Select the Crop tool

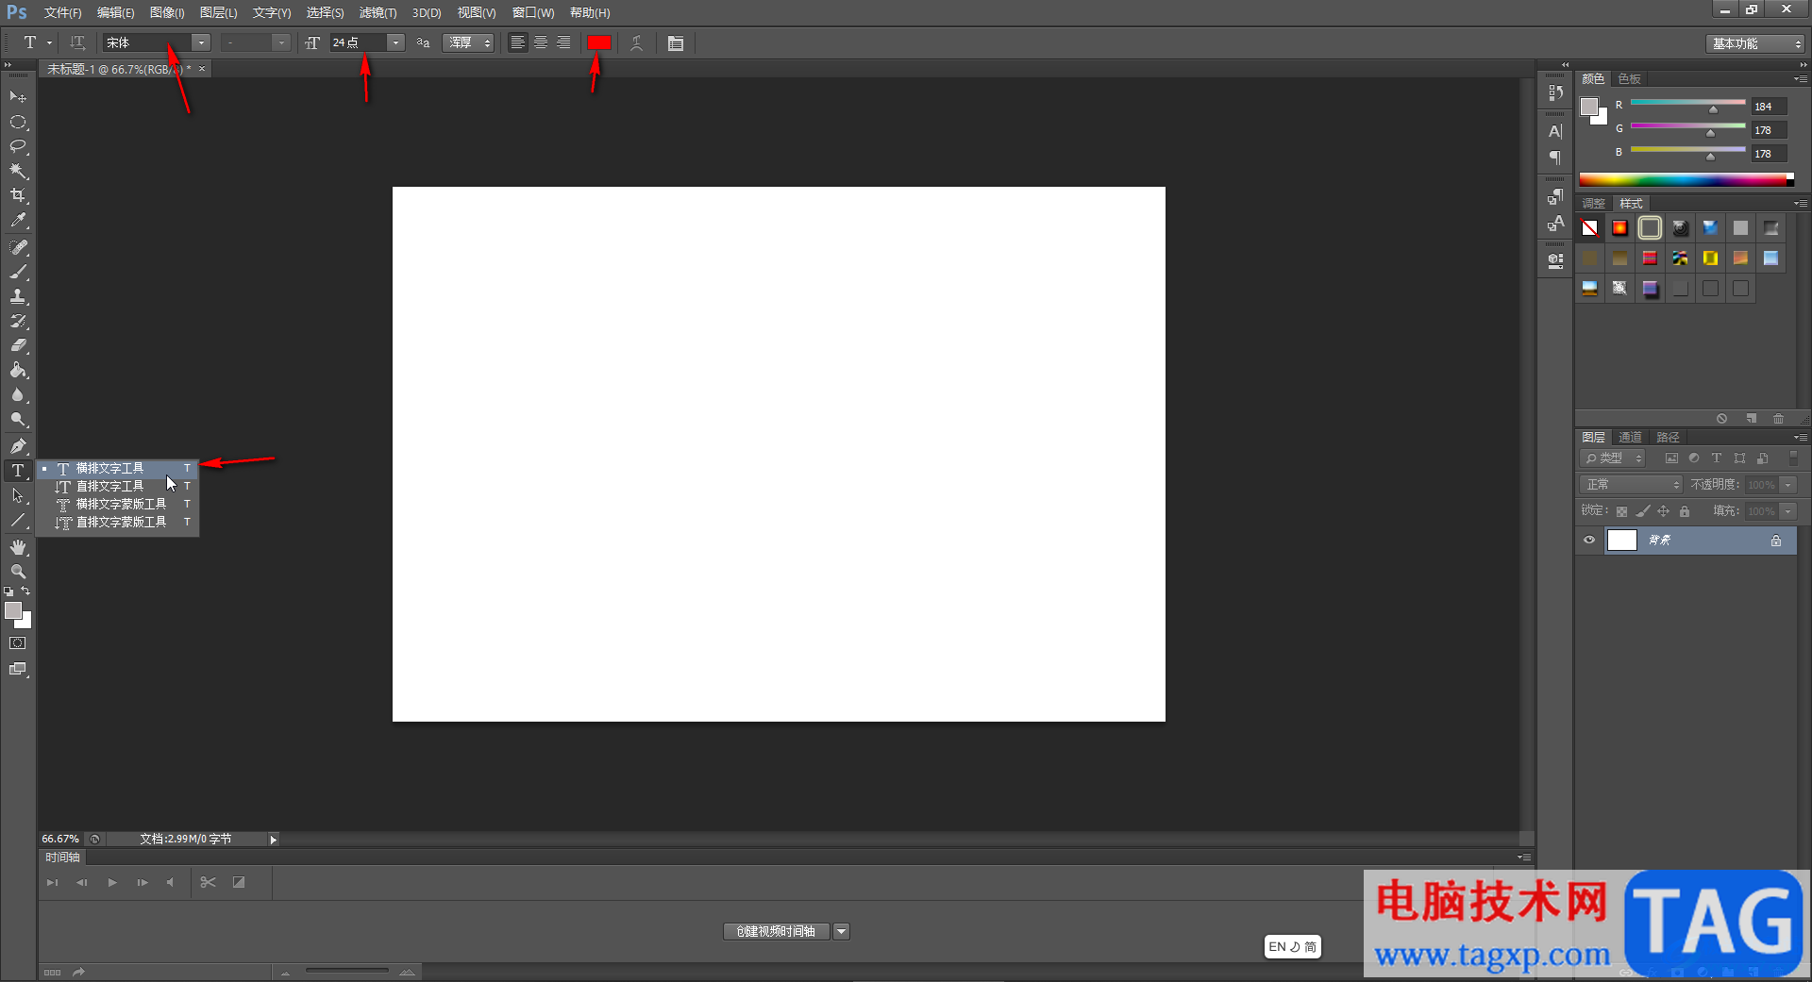(x=18, y=196)
